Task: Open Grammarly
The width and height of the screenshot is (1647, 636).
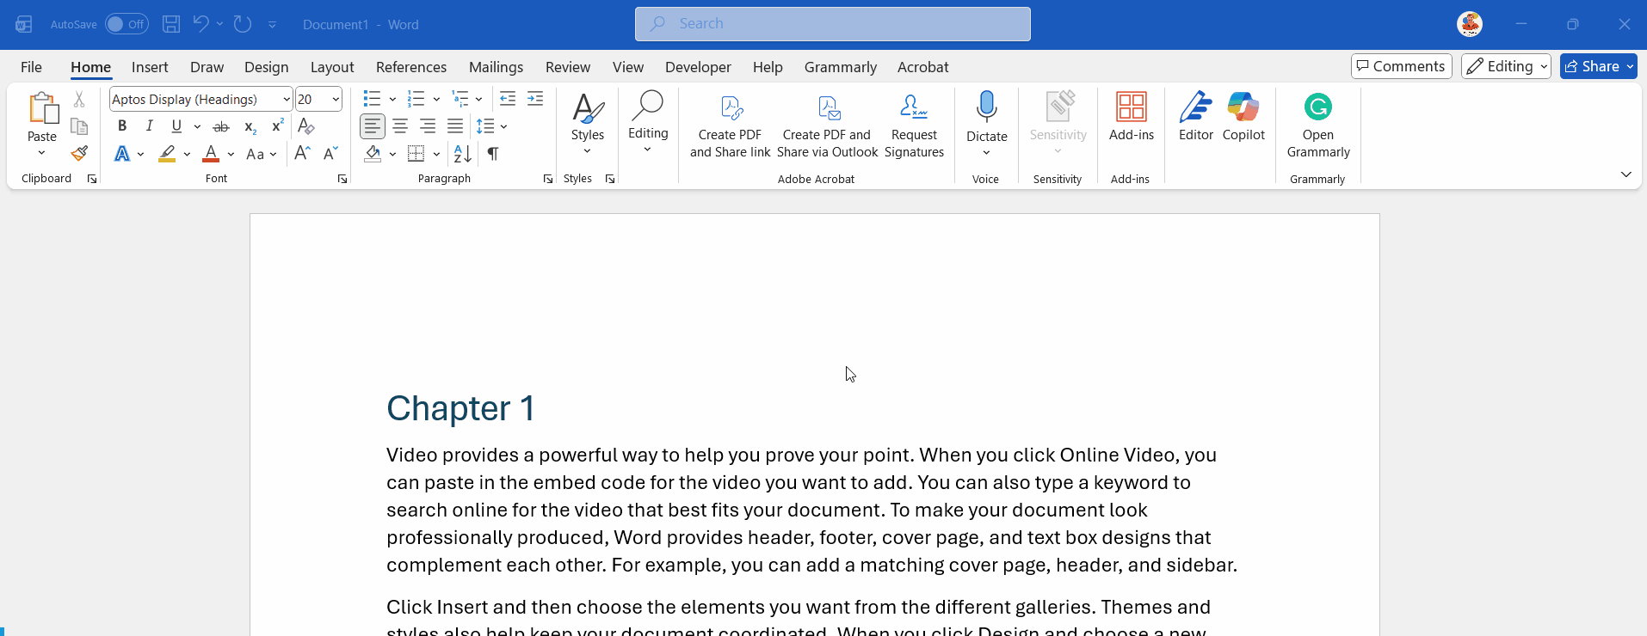Action: coord(1318,125)
